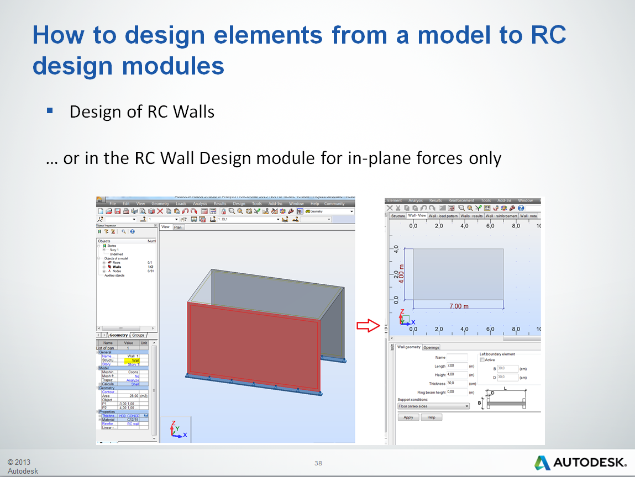Click the Print icon in Robot toolbar
Viewport: 635px width, 477px height.
coord(126,211)
